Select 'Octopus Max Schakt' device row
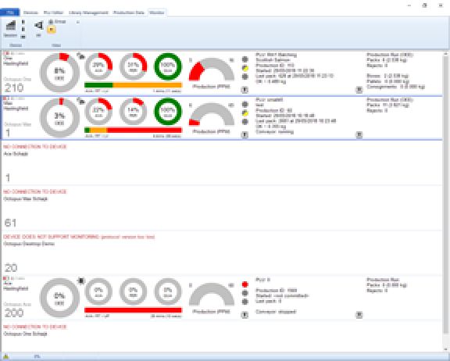 pyautogui.click(x=222, y=208)
